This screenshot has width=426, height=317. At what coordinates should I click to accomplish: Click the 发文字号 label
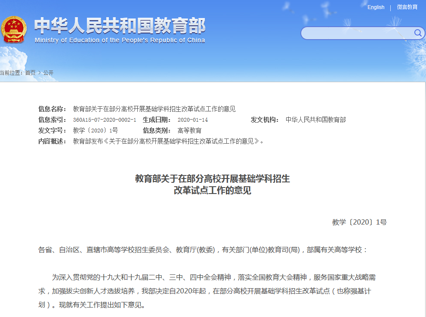pyautogui.click(x=52, y=130)
